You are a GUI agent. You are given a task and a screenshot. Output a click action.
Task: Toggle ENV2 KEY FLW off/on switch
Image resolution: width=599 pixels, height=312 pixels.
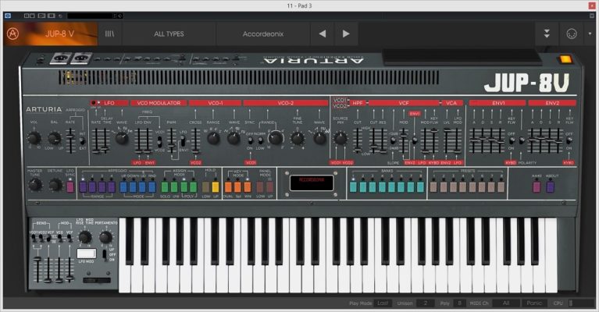569,140
